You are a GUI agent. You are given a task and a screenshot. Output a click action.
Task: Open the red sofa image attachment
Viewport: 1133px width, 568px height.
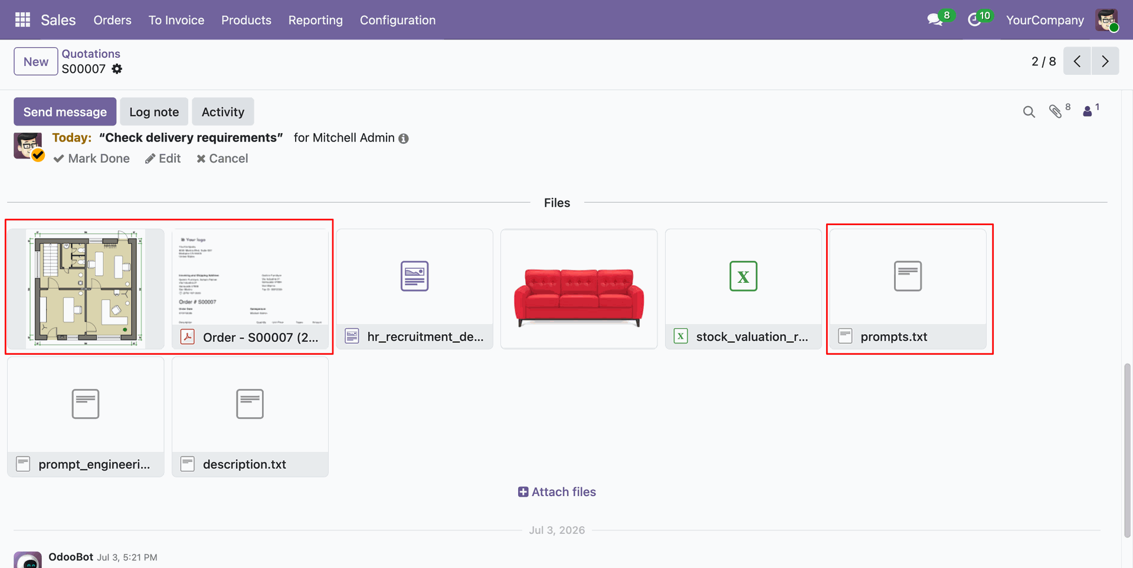pos(579,289)
